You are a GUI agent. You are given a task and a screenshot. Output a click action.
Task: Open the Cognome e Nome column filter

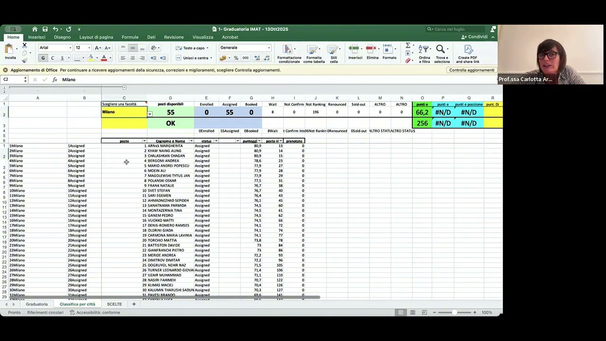pyautogui.click(x=191, y=141)
